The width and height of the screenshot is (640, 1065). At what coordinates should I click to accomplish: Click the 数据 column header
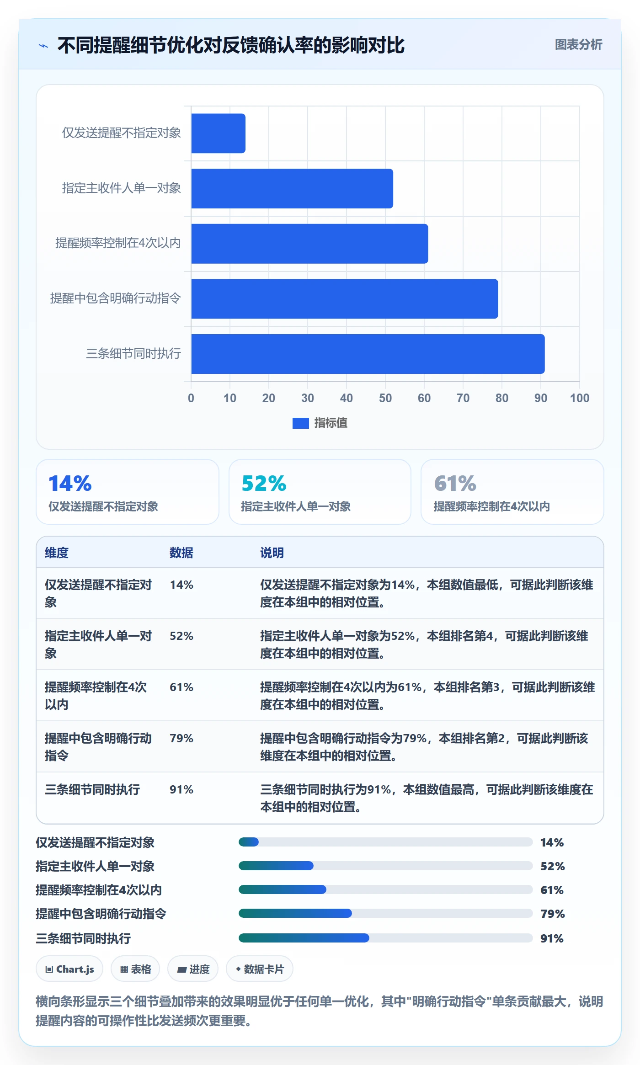tap(181, 553)
